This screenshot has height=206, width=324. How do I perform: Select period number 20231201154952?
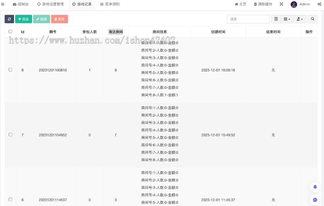53,135
